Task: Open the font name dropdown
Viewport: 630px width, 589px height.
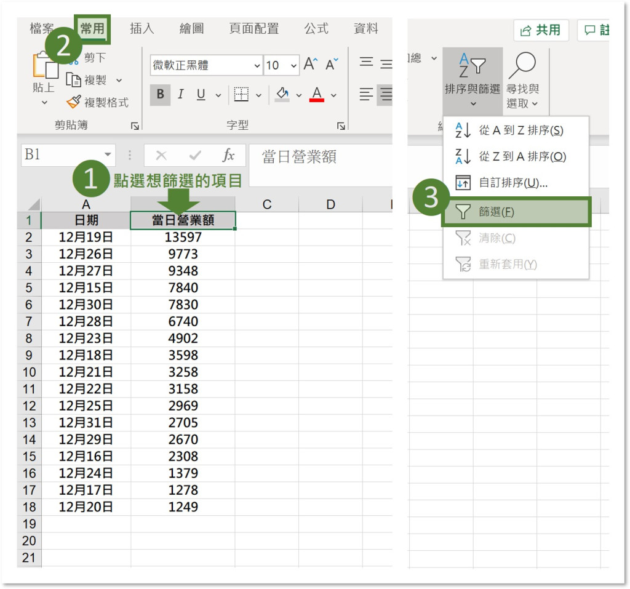Action: pyautogui.click(x=257, y=65)
